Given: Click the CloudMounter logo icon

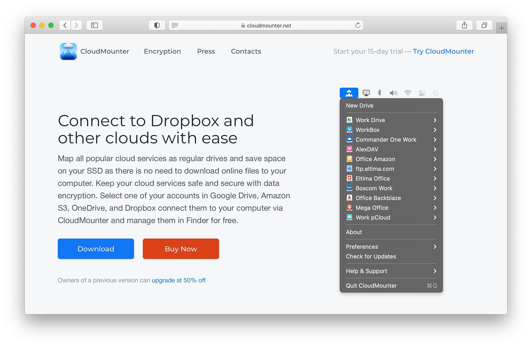Looking at the screenshot, I should point(68,51).
